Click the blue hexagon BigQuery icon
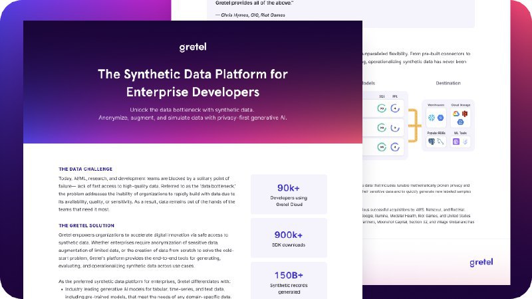 point(440,118)
